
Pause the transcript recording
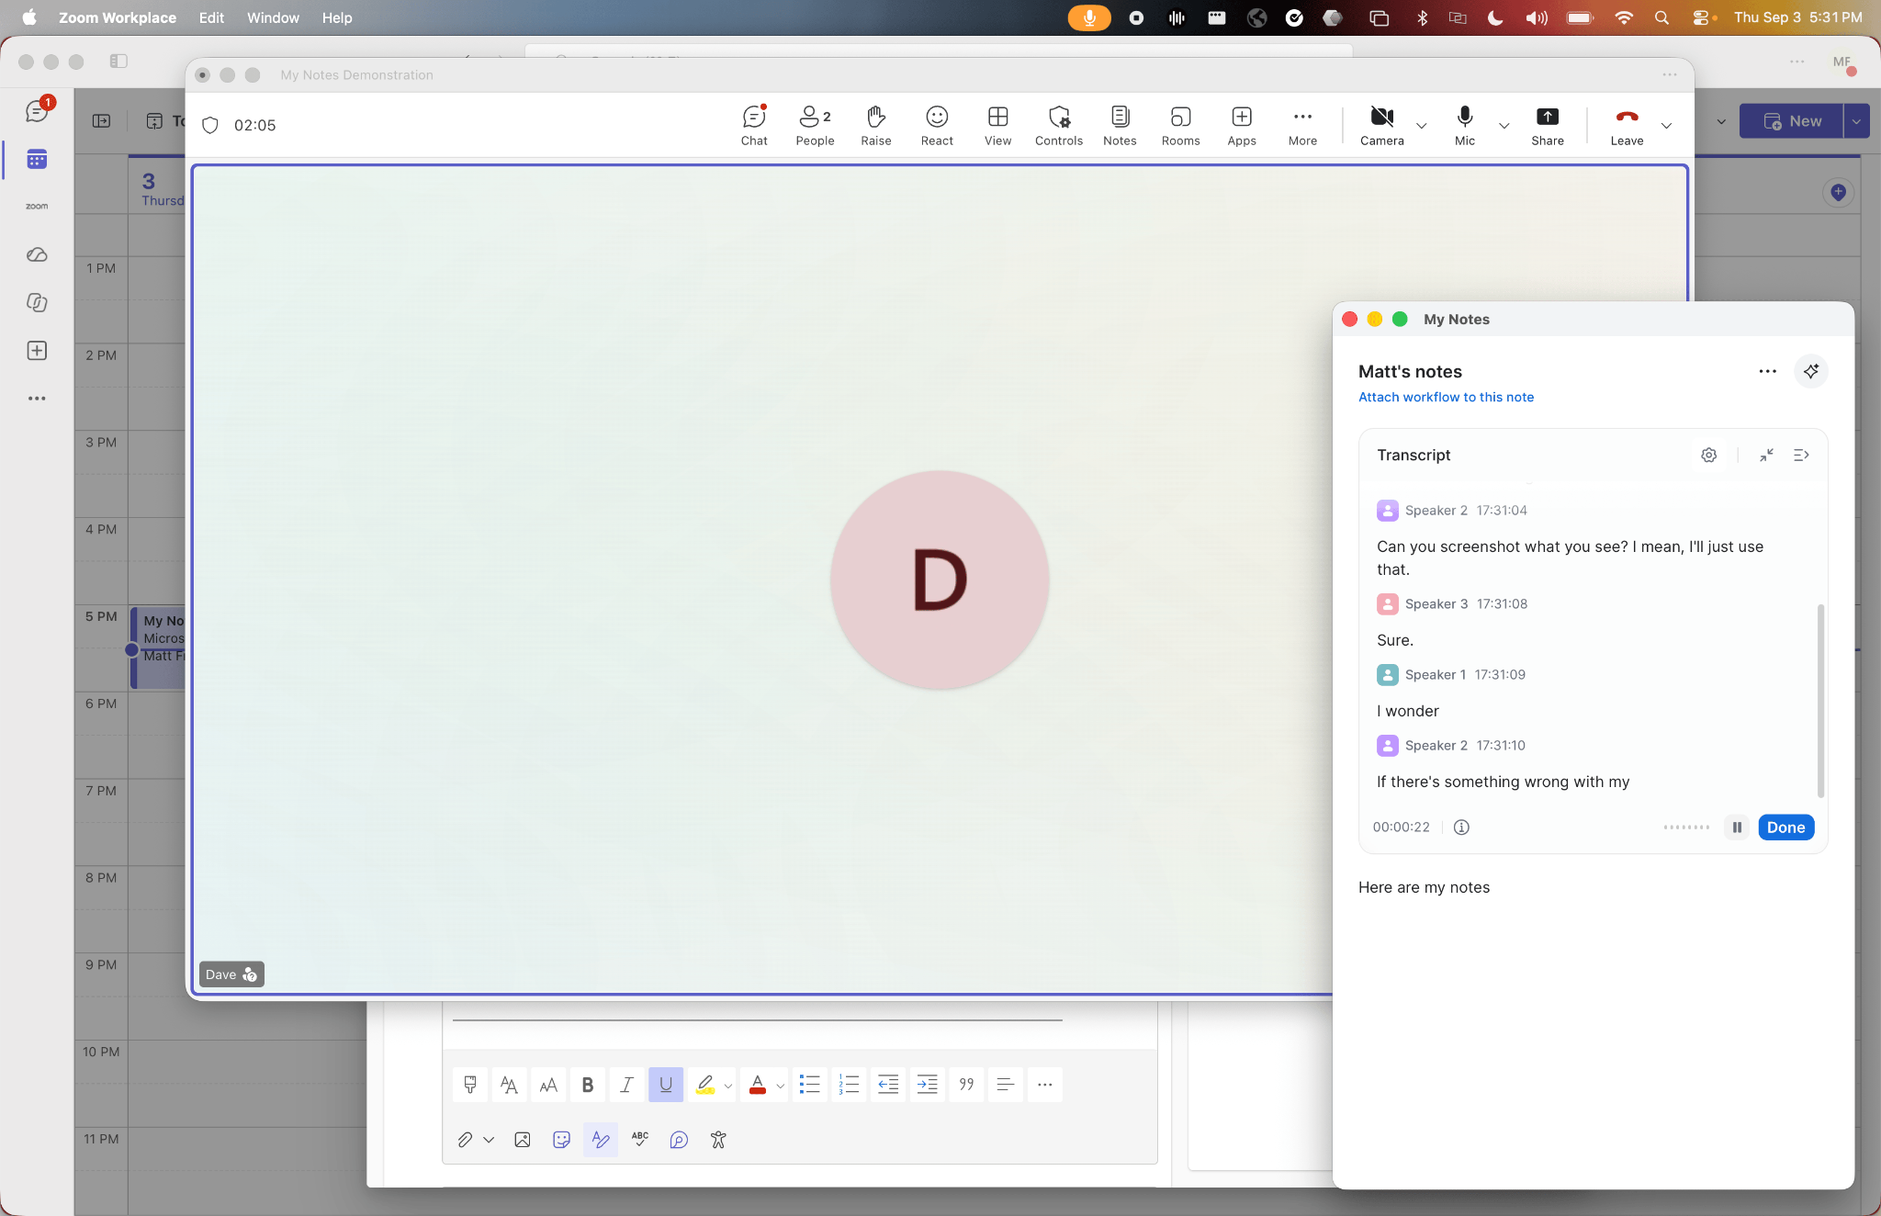1737,827
